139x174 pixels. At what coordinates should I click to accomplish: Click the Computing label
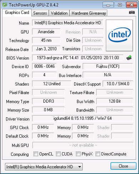20,154
